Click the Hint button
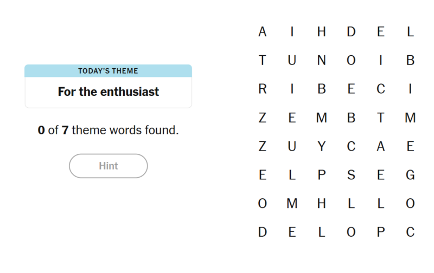This screenshot has height=273, width=434. point(108,166)
